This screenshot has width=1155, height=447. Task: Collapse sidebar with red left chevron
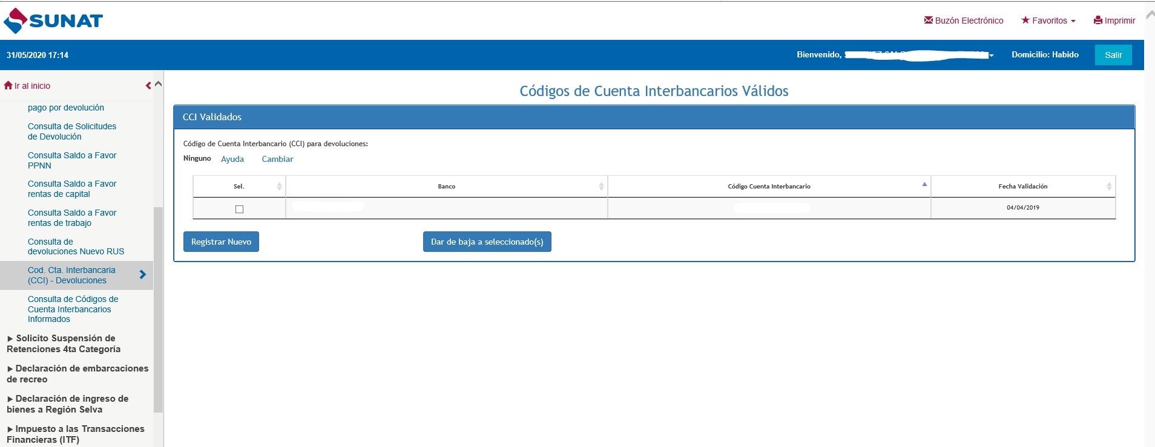(x=148, y=86)
